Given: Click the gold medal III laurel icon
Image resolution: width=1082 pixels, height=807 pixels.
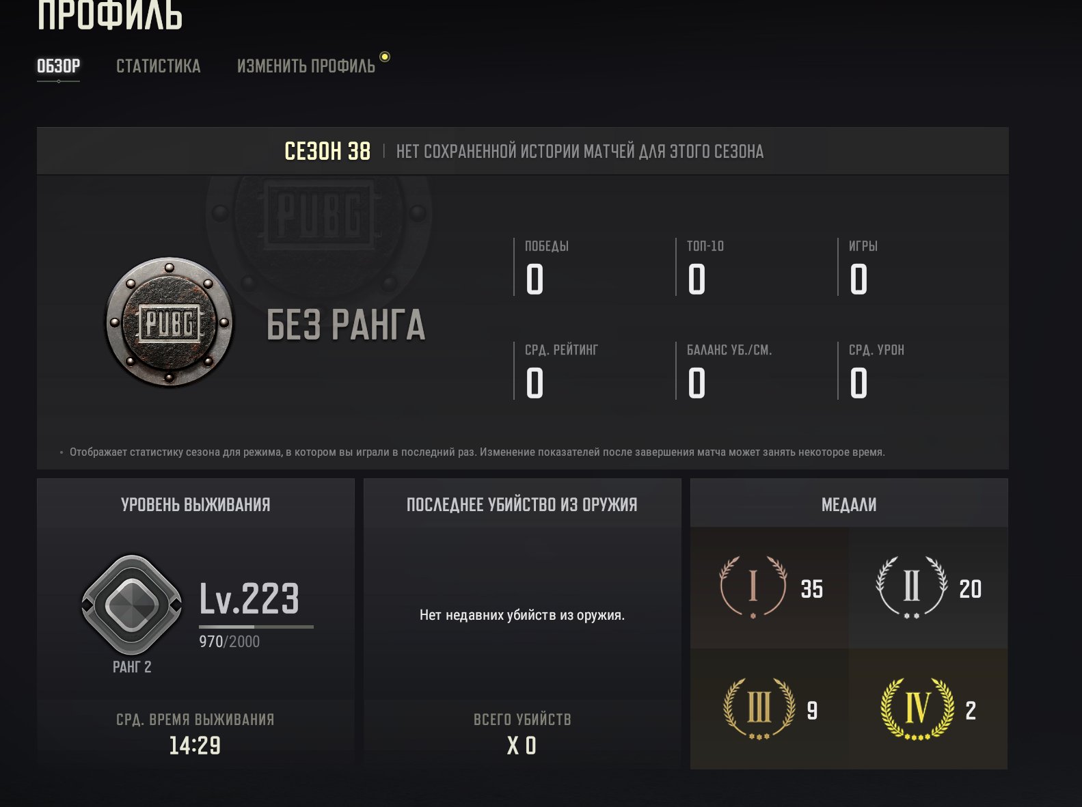Looking at the screenshot, I should click(759, 709).
